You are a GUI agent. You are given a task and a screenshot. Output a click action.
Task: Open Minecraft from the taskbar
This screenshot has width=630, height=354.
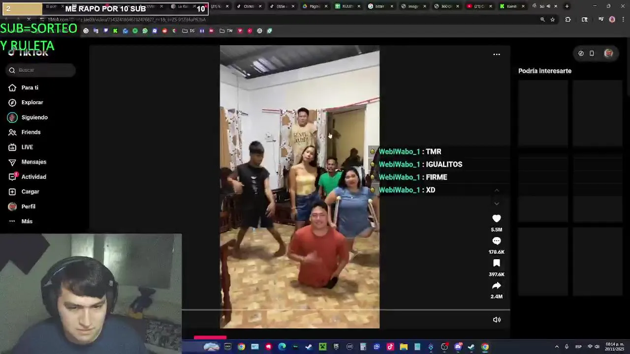pos(322,347)
